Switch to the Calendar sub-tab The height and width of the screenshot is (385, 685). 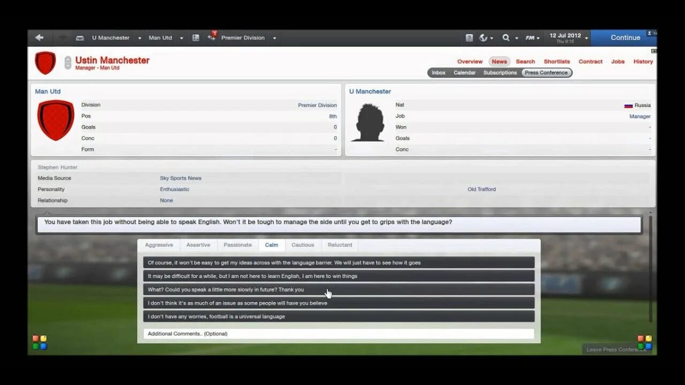pyautogui.click(x=465, y=73)
